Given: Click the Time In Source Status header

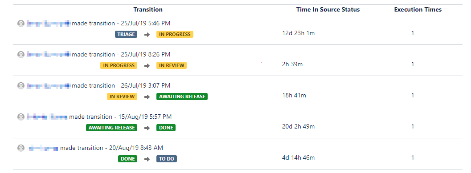Looking at the screenshot, I should pos(328,10).
